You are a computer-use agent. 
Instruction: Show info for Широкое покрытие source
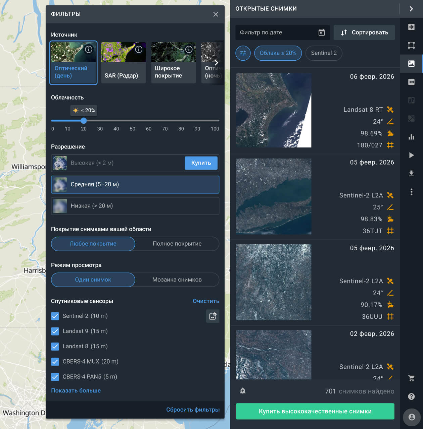tap(189, 50)
